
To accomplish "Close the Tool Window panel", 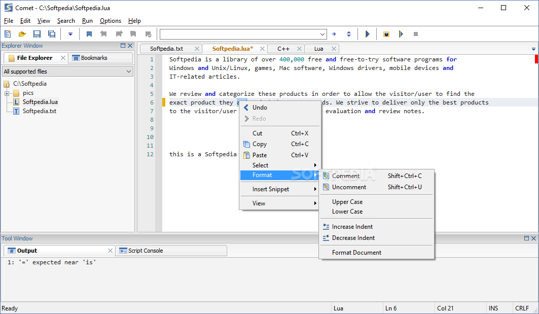I will tap(533, 238).
